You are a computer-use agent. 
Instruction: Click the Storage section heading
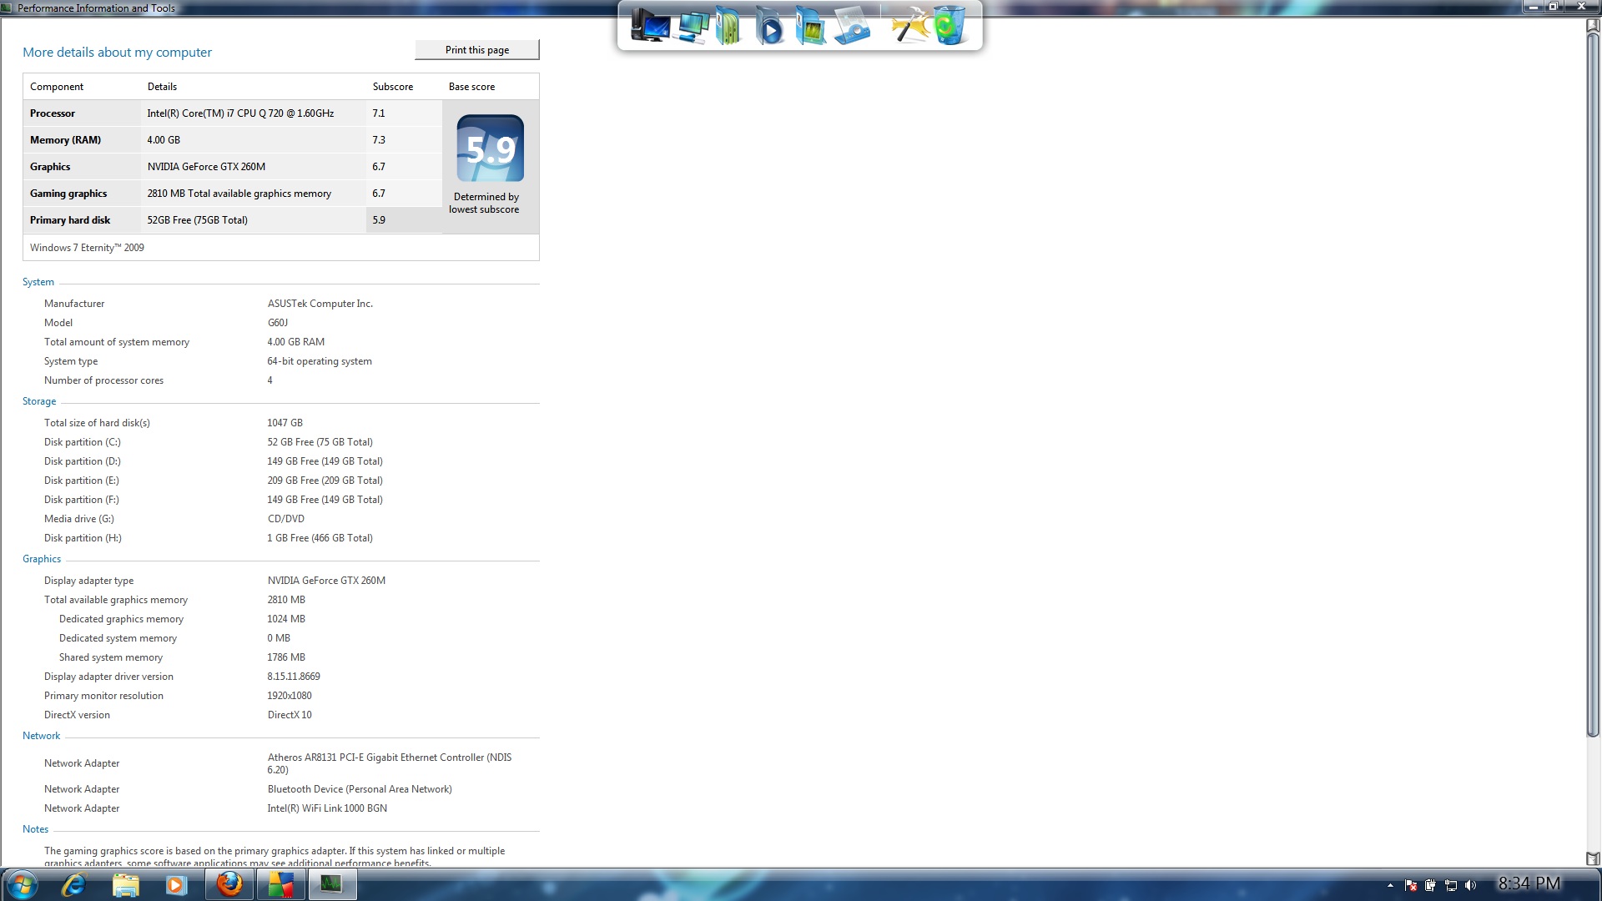[39, 401]
